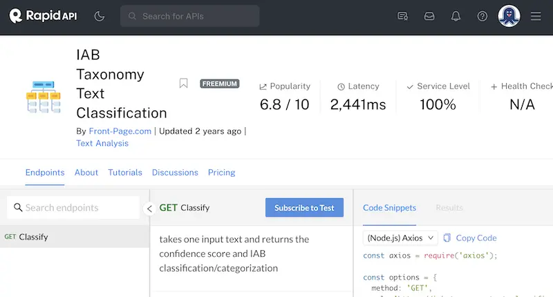Viewport: 553px width, 297px height.
Task: Select the GET Classify endpoint in sidebar
Action: (x=75, y=237)
